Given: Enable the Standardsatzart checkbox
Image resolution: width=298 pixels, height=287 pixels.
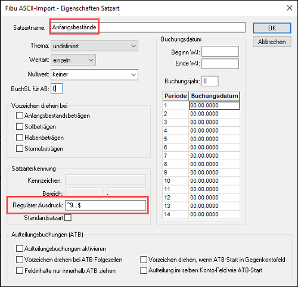Looking at the screenshot, I should click(x=68, y=217).
